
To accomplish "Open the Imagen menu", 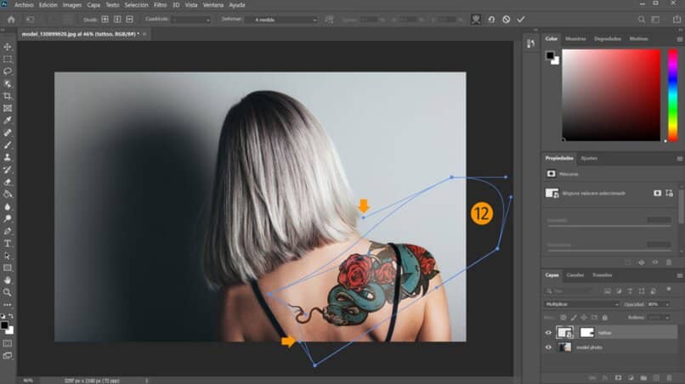I will pyautogui.click(x=72, y=5).
